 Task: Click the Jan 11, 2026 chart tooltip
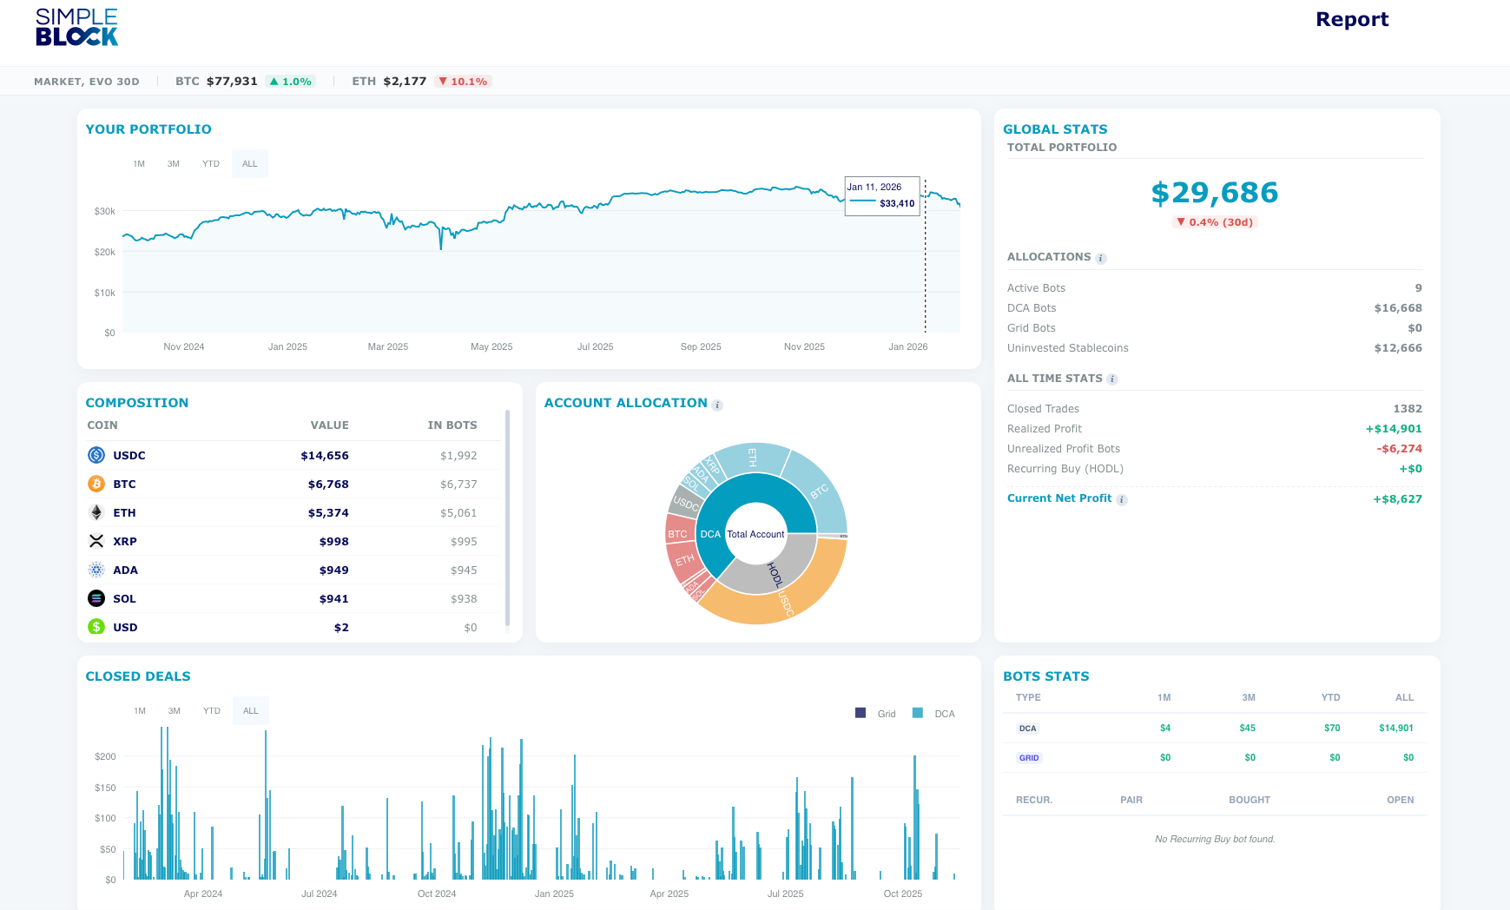pos(882,195)
